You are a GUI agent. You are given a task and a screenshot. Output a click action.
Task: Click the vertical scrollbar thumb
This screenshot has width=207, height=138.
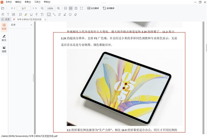coord(206,48)
